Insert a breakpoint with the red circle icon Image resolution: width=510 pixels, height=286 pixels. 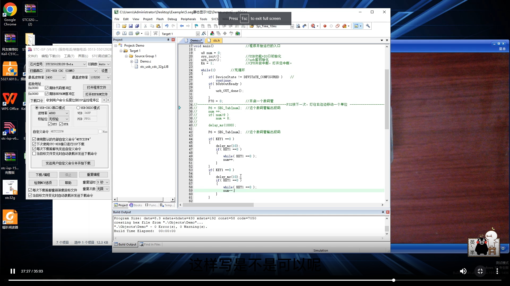click(x=325, y=26)
